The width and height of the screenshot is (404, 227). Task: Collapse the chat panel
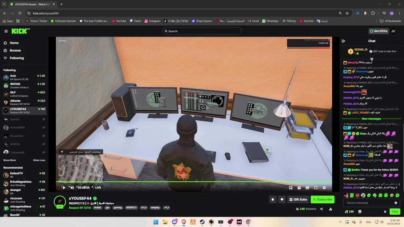click(x=343, y=41)
